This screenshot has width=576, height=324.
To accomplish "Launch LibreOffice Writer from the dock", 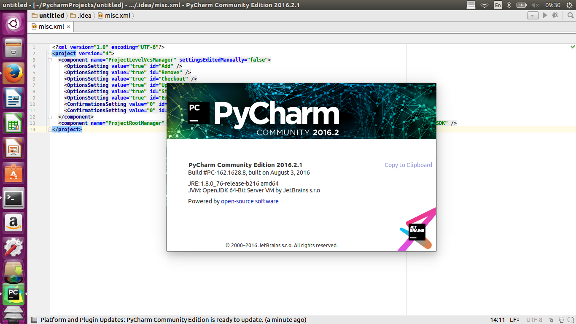I will point(14,98).
